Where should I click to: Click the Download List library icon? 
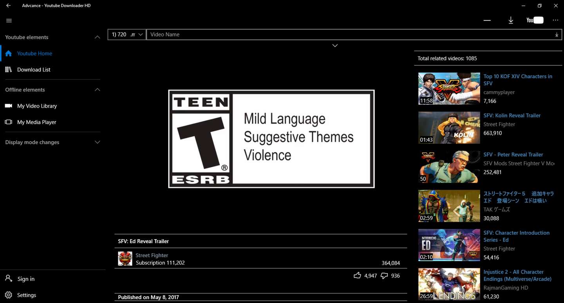point(9,69)
